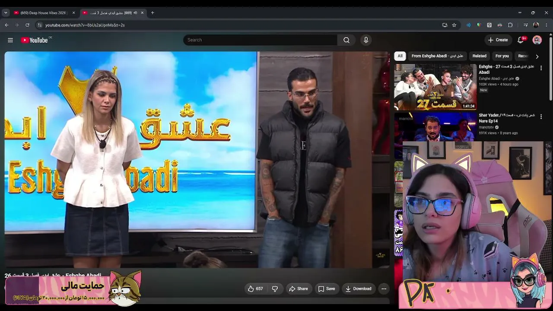Viewport: 553px width, 311px height.
Task: Select the For you filter chip
Action: tap(502, 56)
